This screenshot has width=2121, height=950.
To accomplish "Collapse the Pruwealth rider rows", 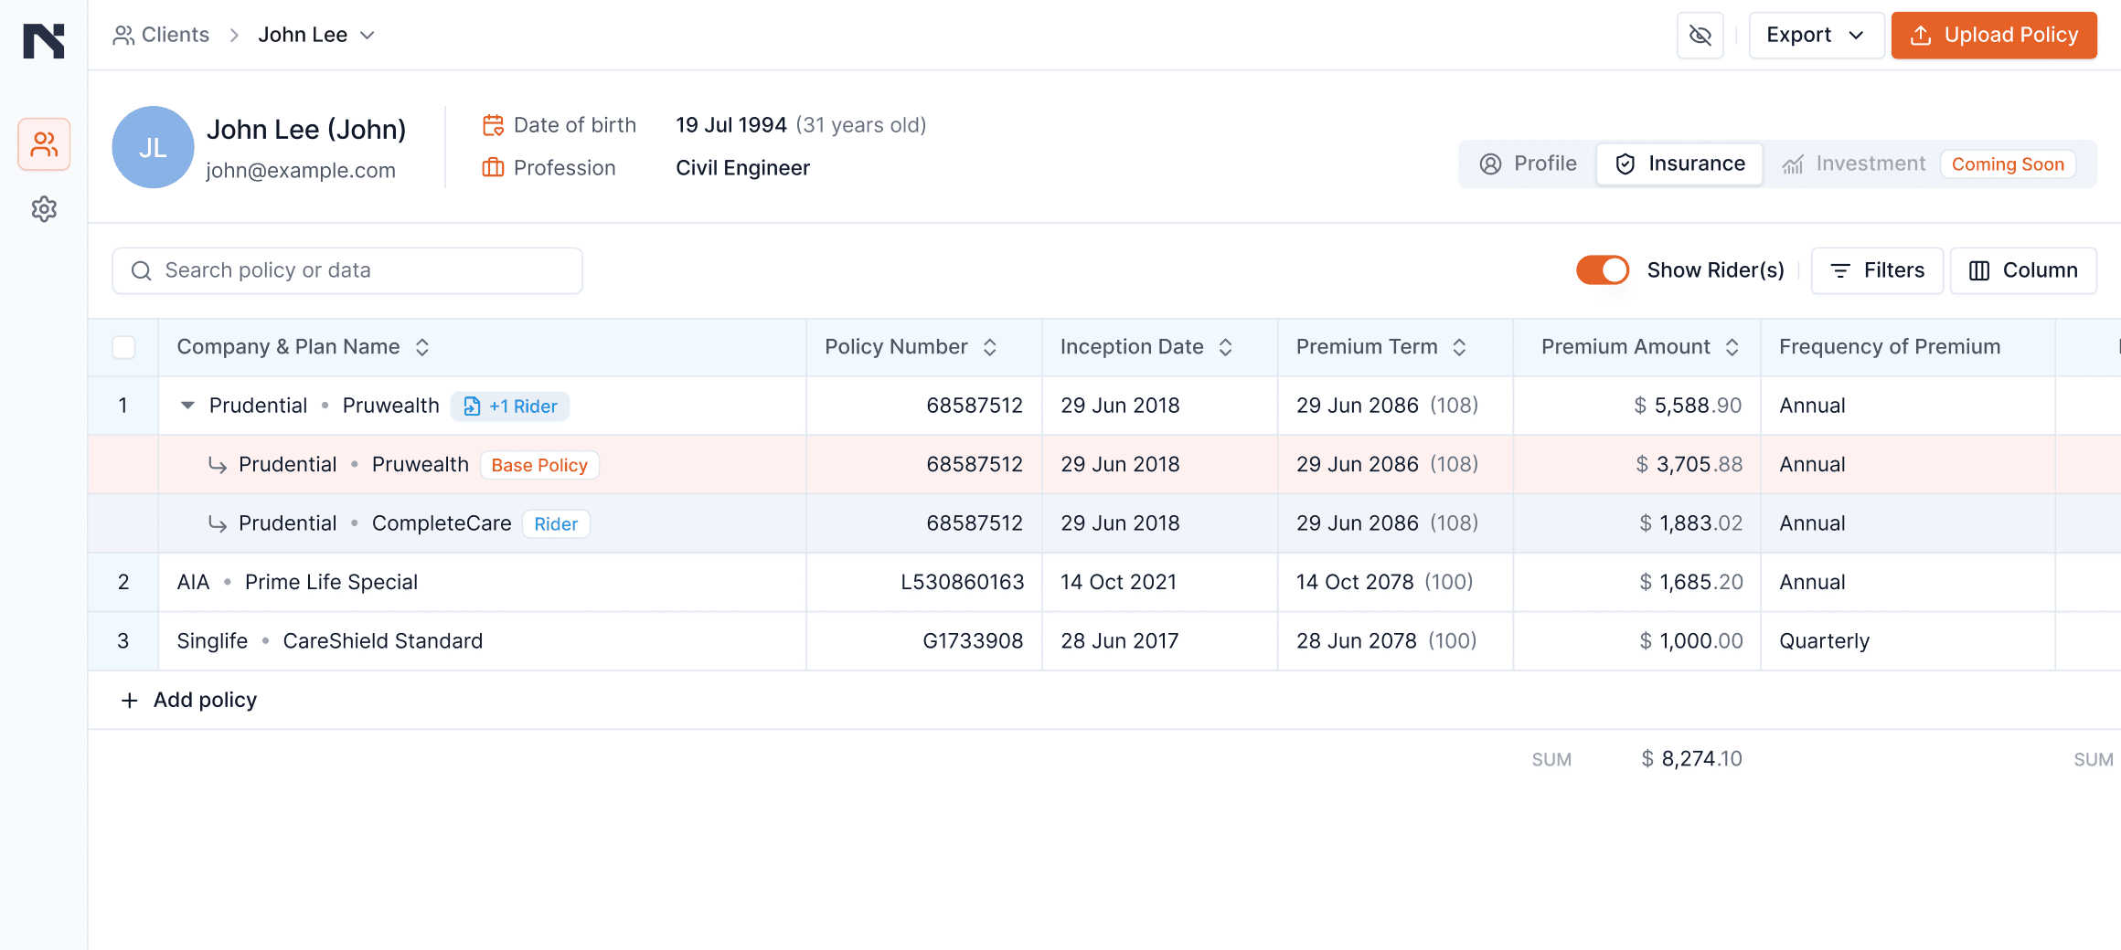I will point(187,406).
